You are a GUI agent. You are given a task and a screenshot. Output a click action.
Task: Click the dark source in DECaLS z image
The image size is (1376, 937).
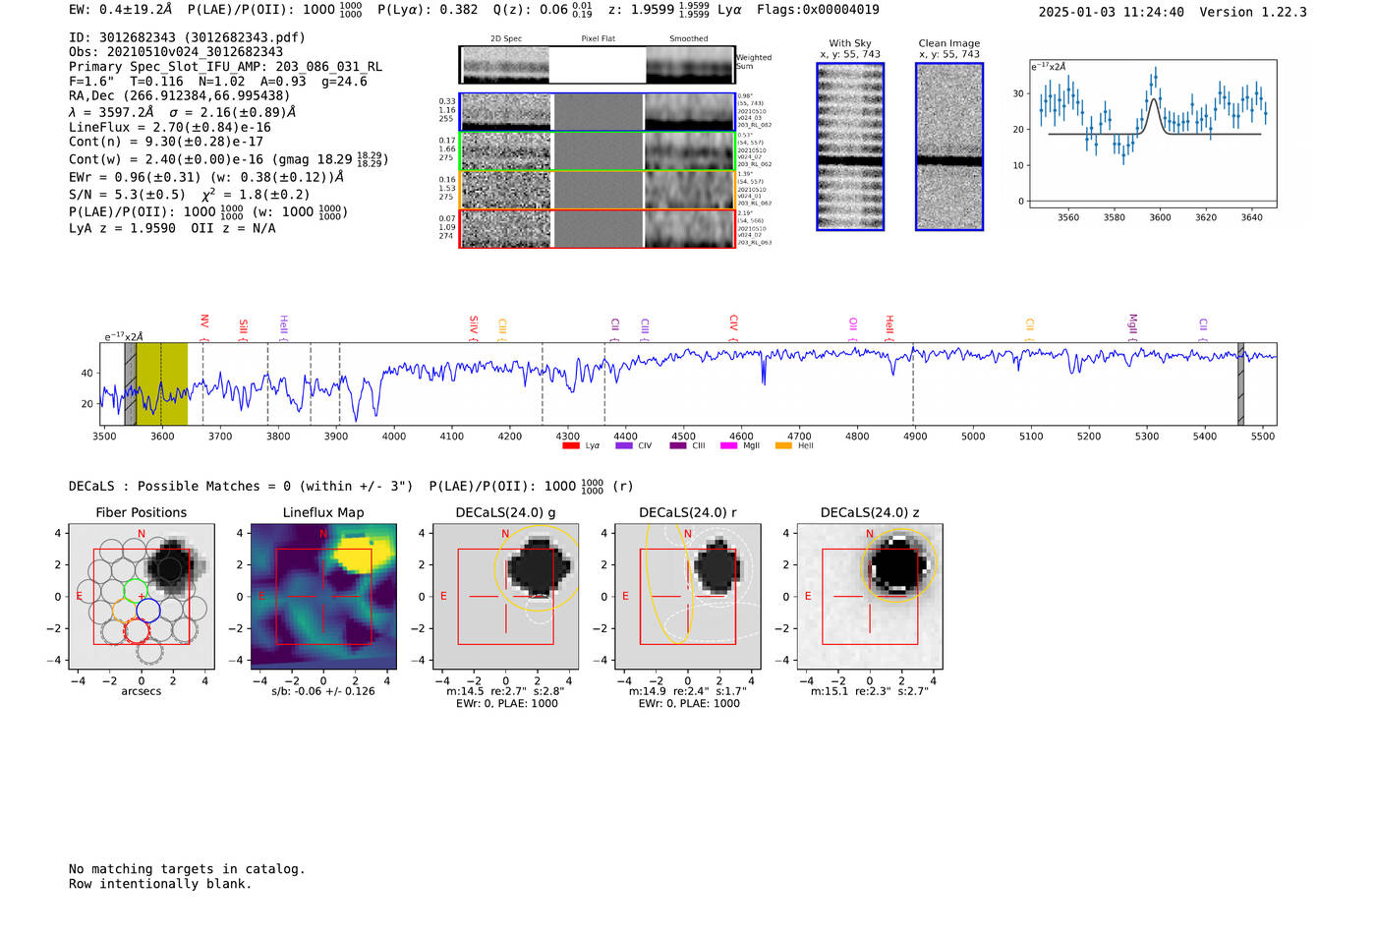(x=897, y=565)
